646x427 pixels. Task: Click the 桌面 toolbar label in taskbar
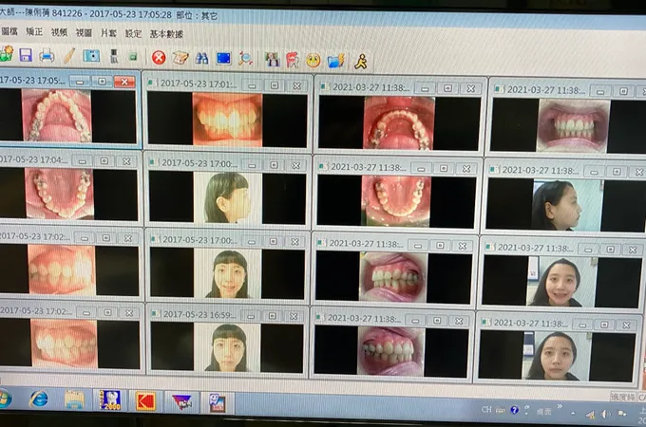(544, 411)
